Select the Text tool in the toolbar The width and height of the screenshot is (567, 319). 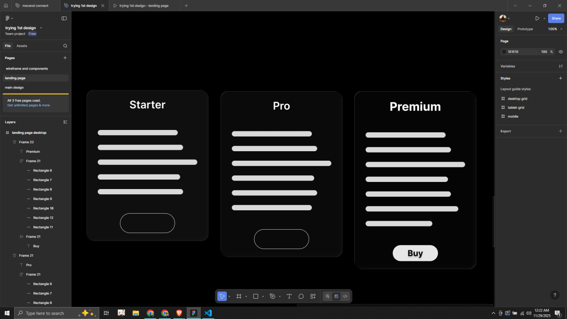tap(289, 296)
